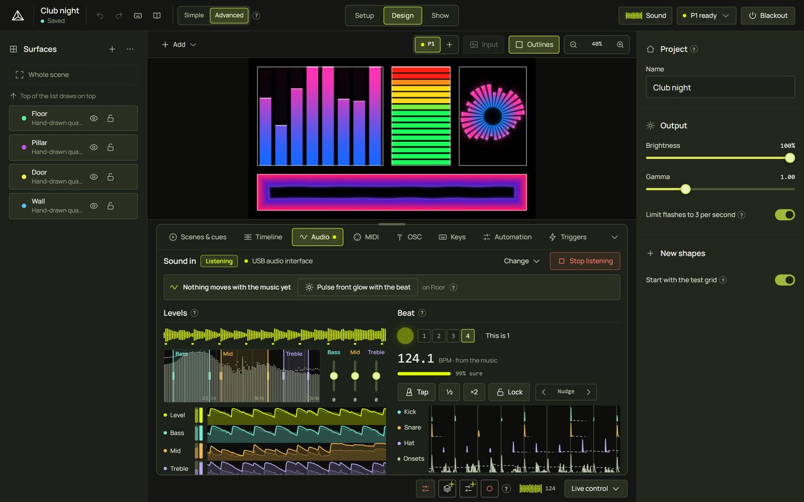Open the MIDI tab
The width and height of the screenshot is (804, 502).
366,237
